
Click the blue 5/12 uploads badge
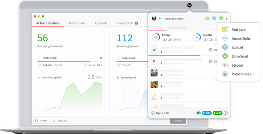coord(207,113)
